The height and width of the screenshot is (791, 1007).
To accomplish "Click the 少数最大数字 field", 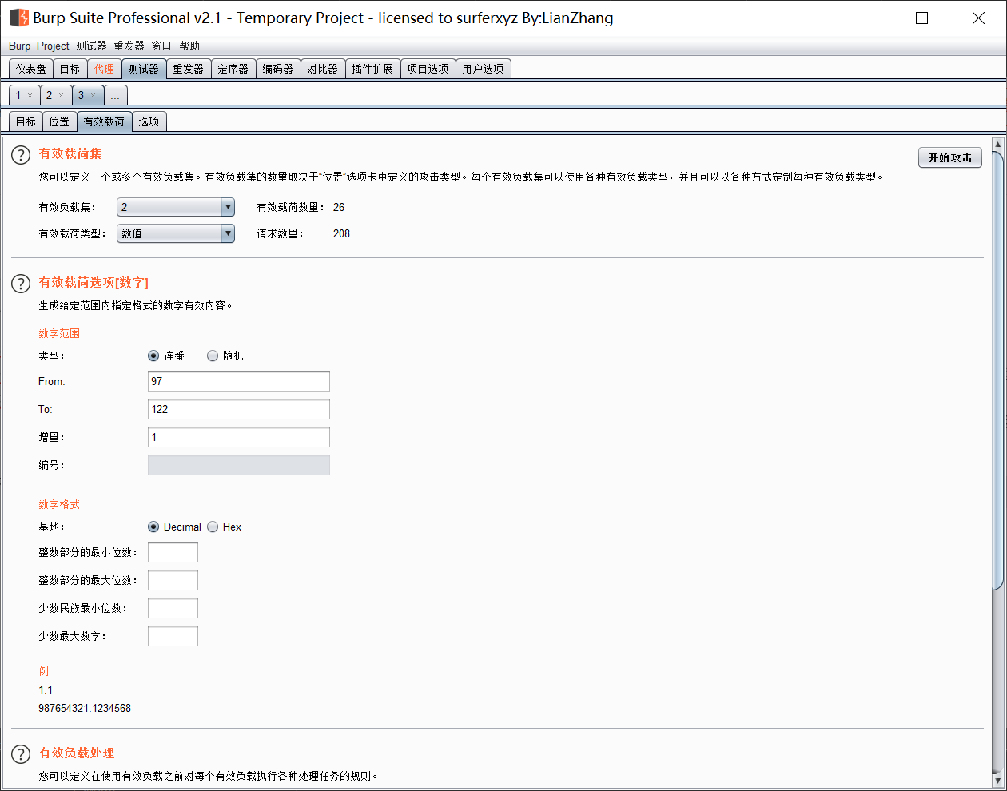I will 173,637.
